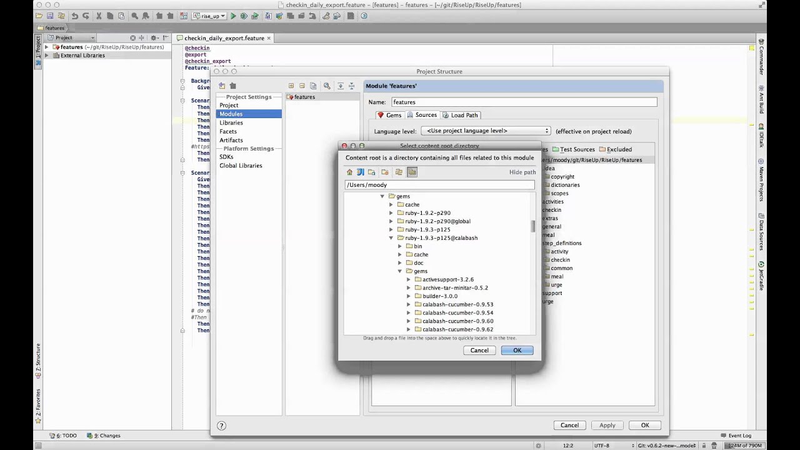The width and height of the screenshot is (800, 450).
Task: Click the Make Project icon in toolbar
Action: (x=184, y=16)
